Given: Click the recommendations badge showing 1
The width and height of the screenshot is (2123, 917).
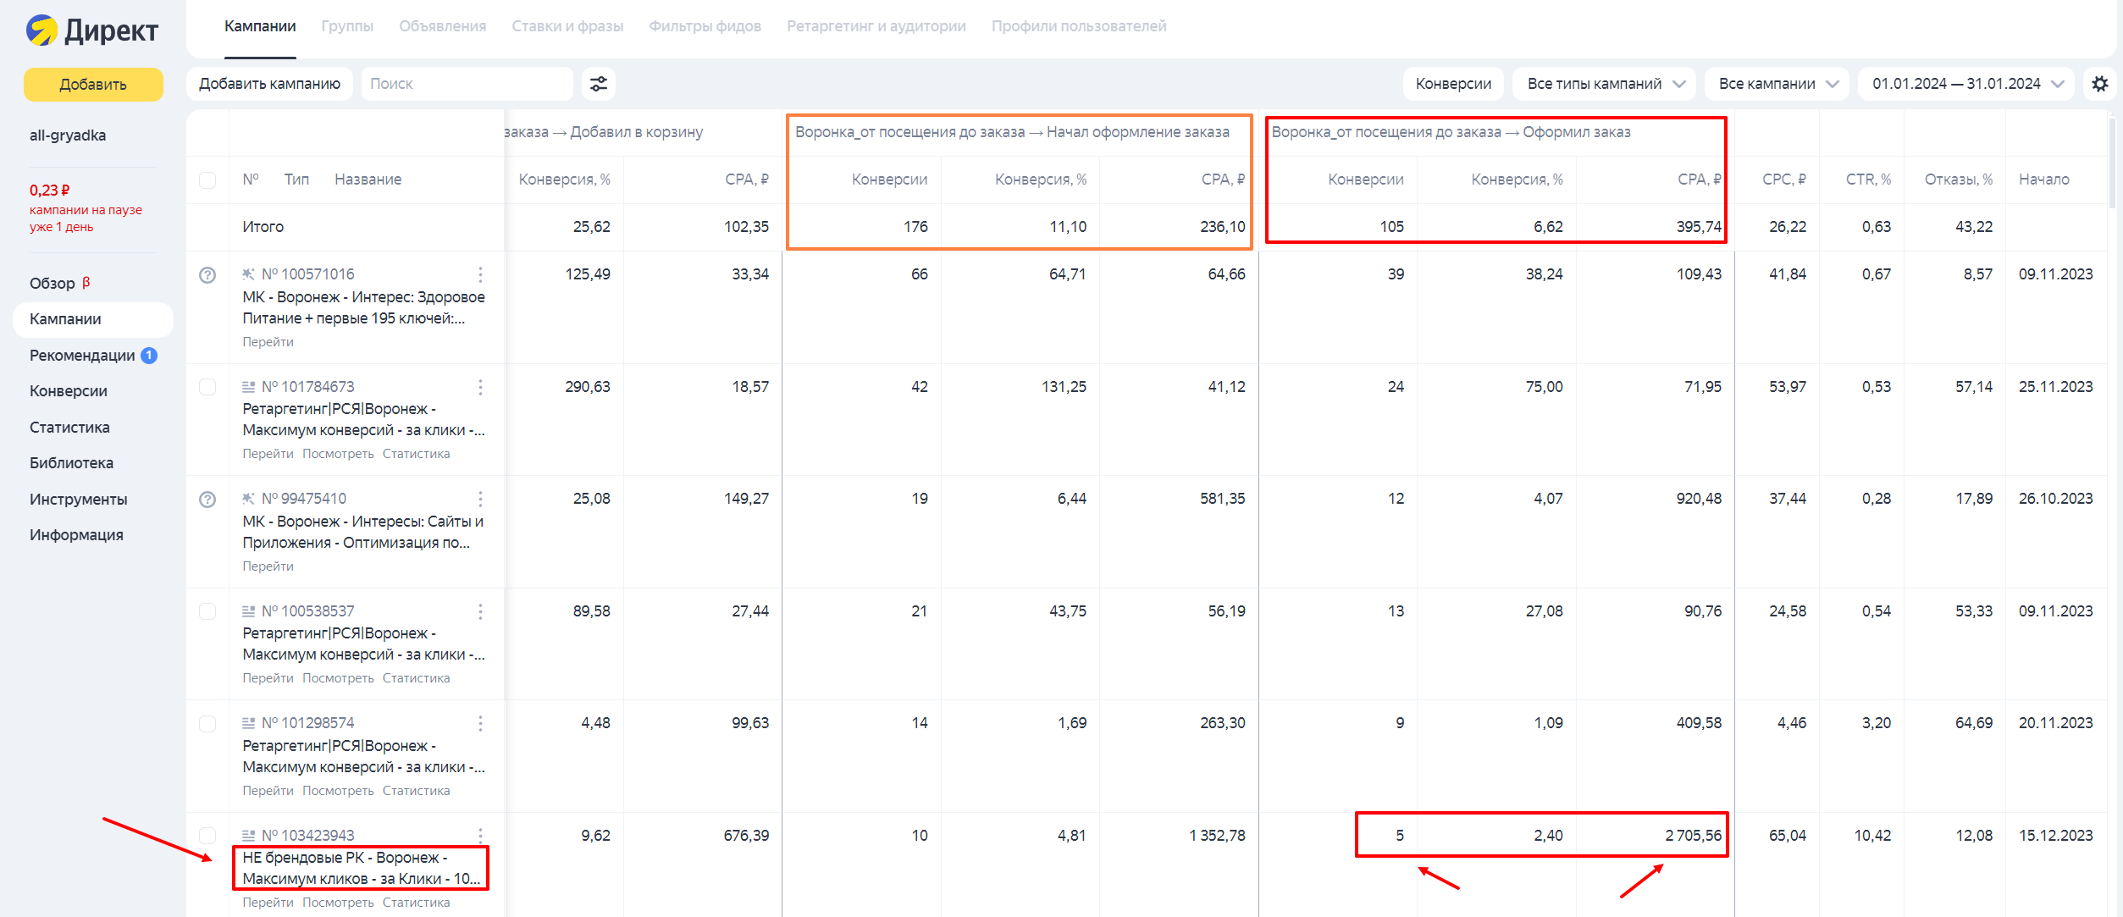Looking at the screenshot, I should pyautogui.click(x=149, y=356).
